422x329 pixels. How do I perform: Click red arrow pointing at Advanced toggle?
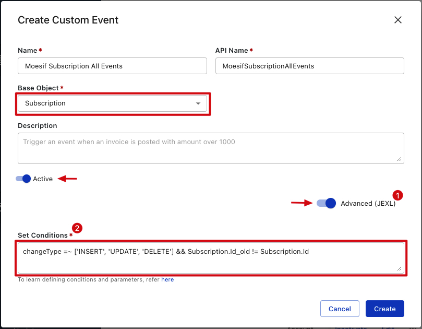click(x=300, y=204)
